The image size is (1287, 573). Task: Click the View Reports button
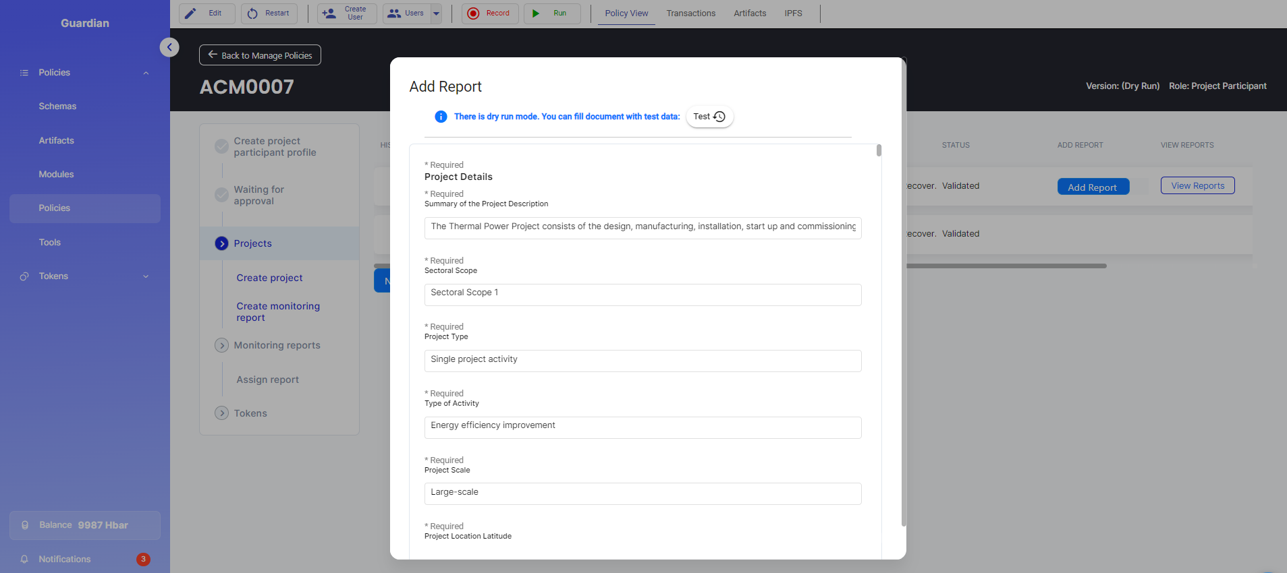pos(1197,186)
